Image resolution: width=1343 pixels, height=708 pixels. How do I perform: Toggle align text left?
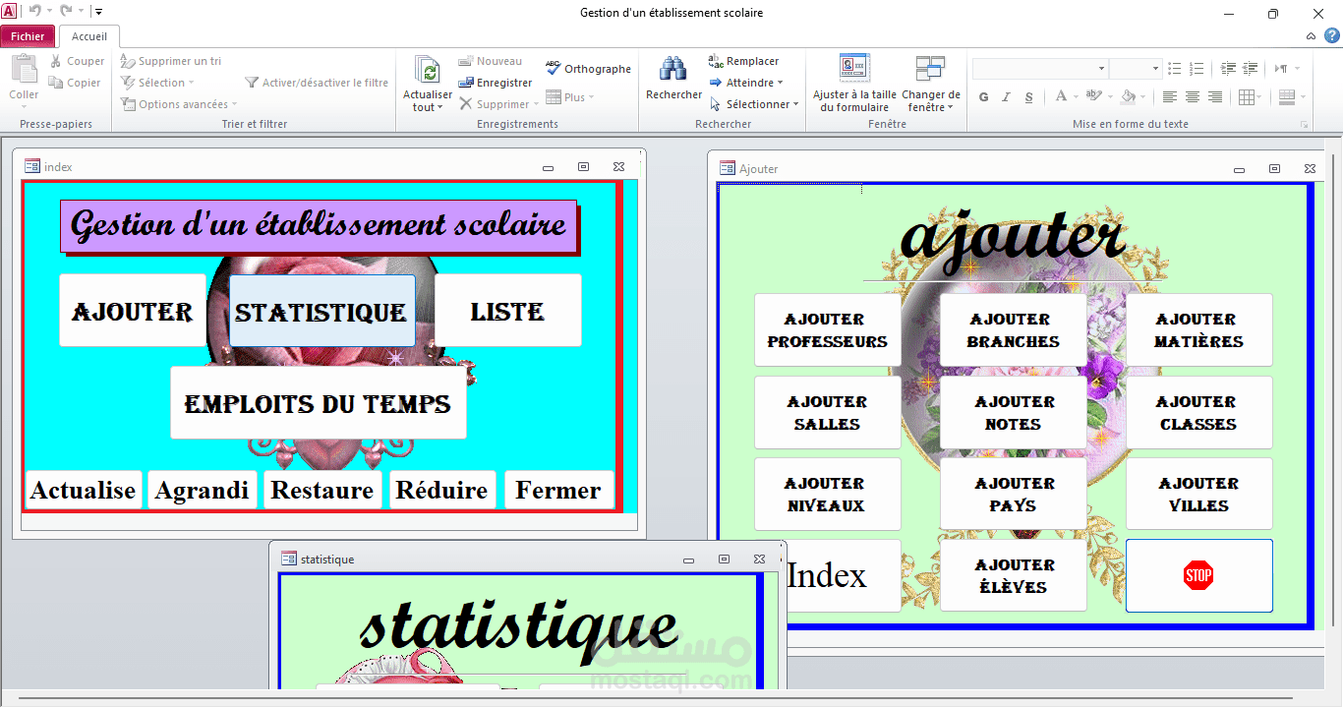tap(1169, 97)
